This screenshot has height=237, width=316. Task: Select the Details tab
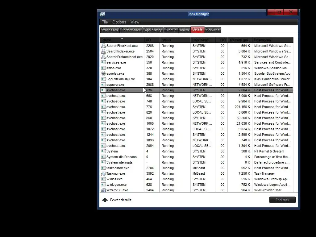point(197,30)
